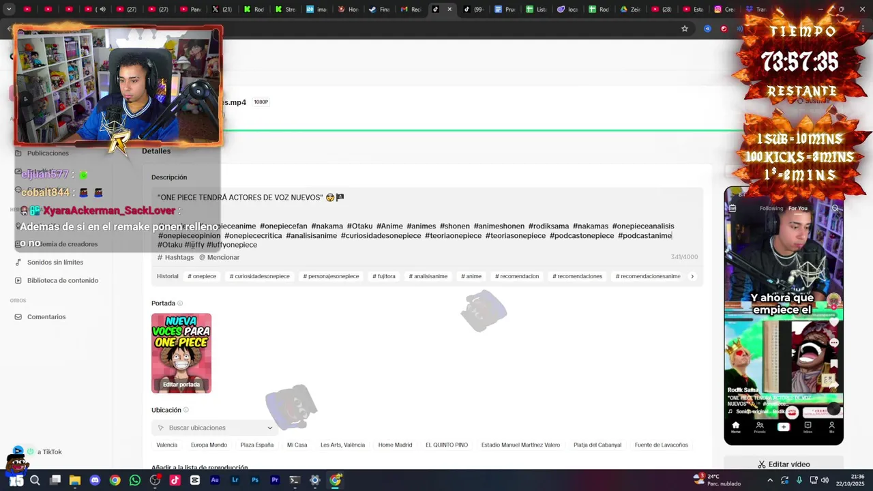Open the weather widget showing 24°C
The width and height of the screenshot is (873, 491).
pos(717,480)
